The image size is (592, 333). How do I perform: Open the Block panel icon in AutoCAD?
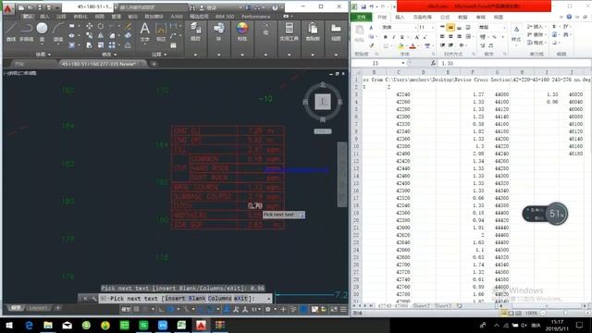(218, 29)
